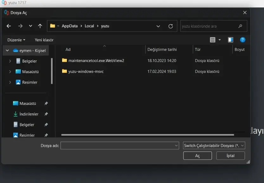
Task: Click the yuzu 1717 window icon
Action: (4, 2)
